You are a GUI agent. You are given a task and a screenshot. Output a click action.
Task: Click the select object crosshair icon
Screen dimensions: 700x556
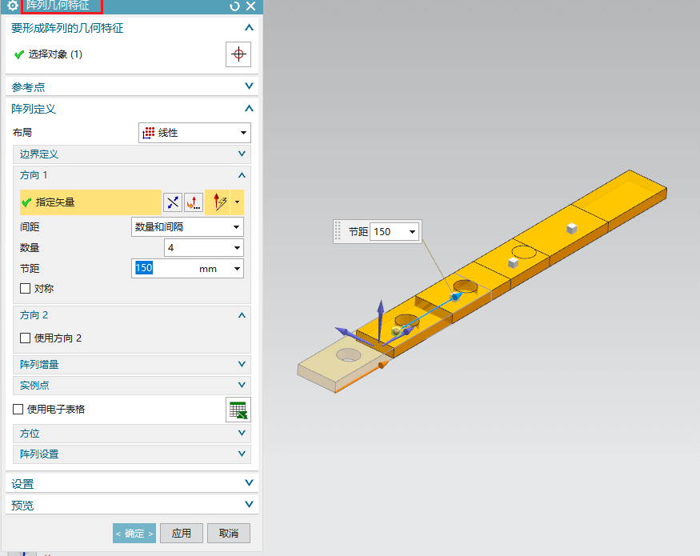click(x=238, y=54)
